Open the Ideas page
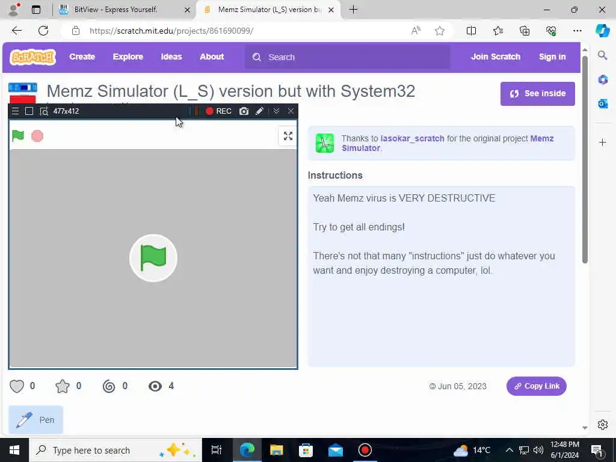Viewport: 616px width, 462px height. [171, 57]
